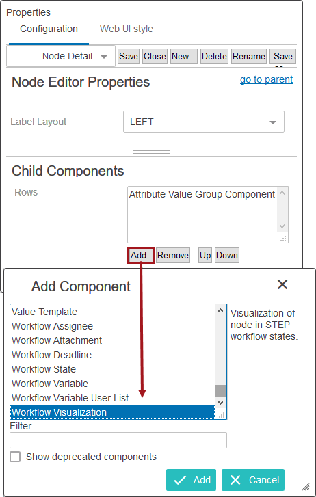Click the Rows list scroll-up arrow
This screenshot has height=497, width=316.
tap(282, 193)
